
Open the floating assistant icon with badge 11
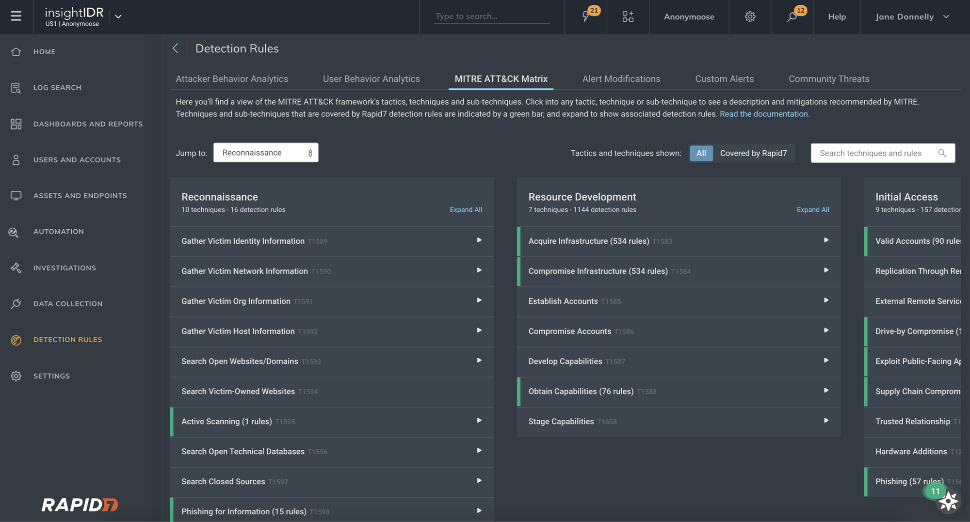click(948, 501)
